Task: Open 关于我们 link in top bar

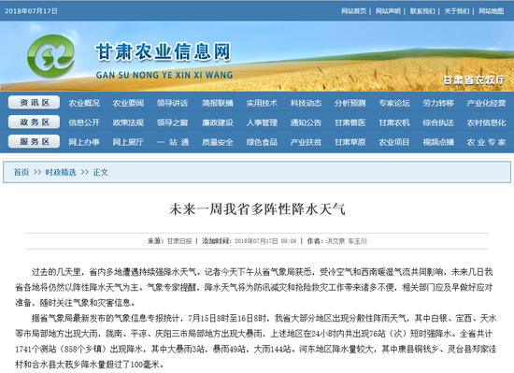Action: [457, 11]
